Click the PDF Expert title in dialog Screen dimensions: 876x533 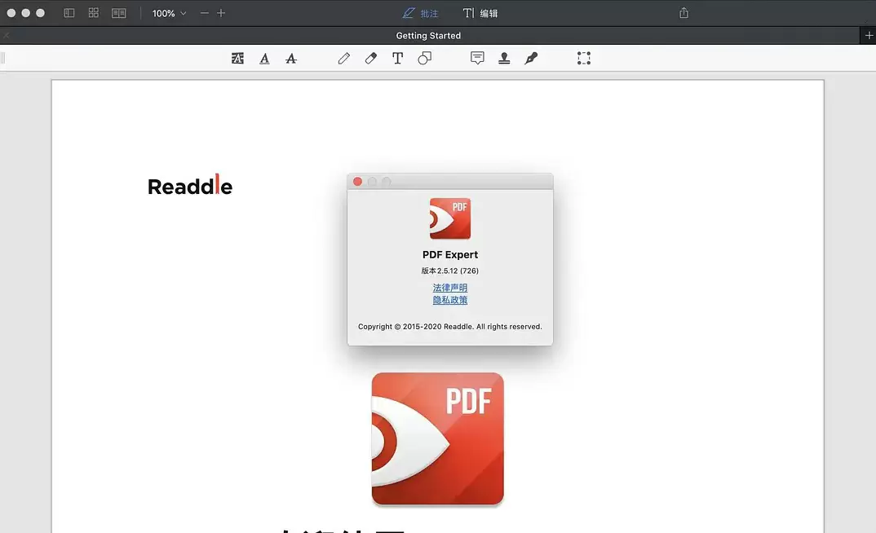click(450, 254)
